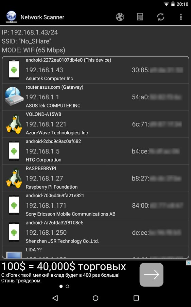The width and height of the screenshot is (191, 307).
Task: Tap the LIDA-?? computer entry
Action: click(95, 252)
